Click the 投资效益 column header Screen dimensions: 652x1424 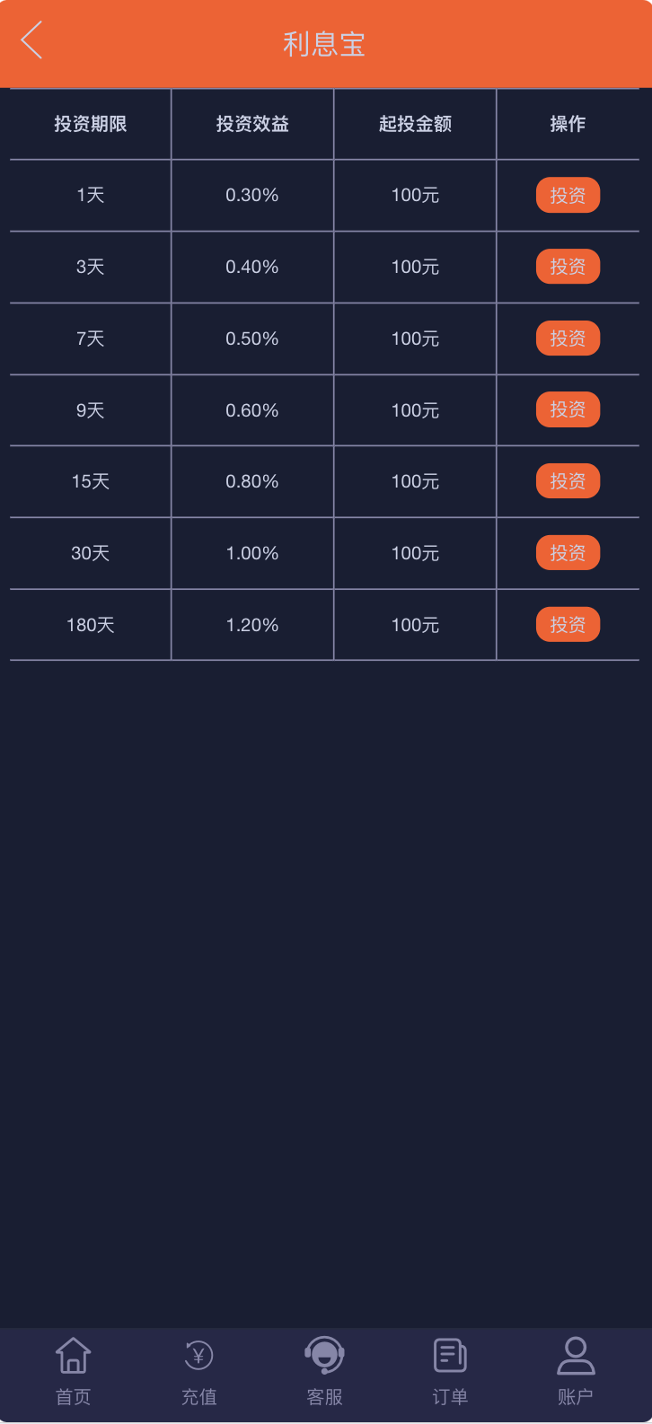coord(252,124)
